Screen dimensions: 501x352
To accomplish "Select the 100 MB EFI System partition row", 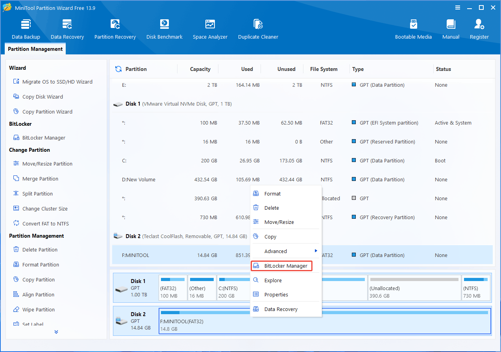I will [x=302, y=123].
